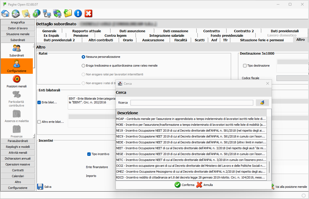Image resolution: width=309 pixels, height=199 pixels.
Task: Open Posizioni mensili in the sidebar
Action: click(x=17, y=82)
